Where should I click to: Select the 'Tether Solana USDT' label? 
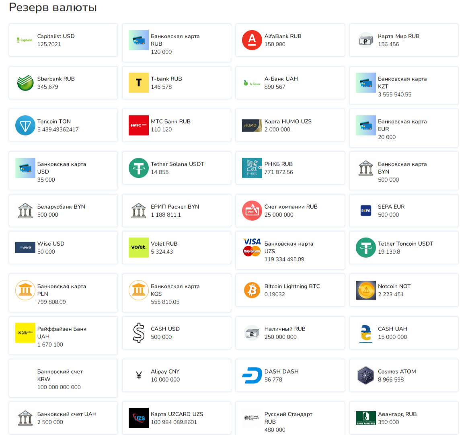click(177, 164)
